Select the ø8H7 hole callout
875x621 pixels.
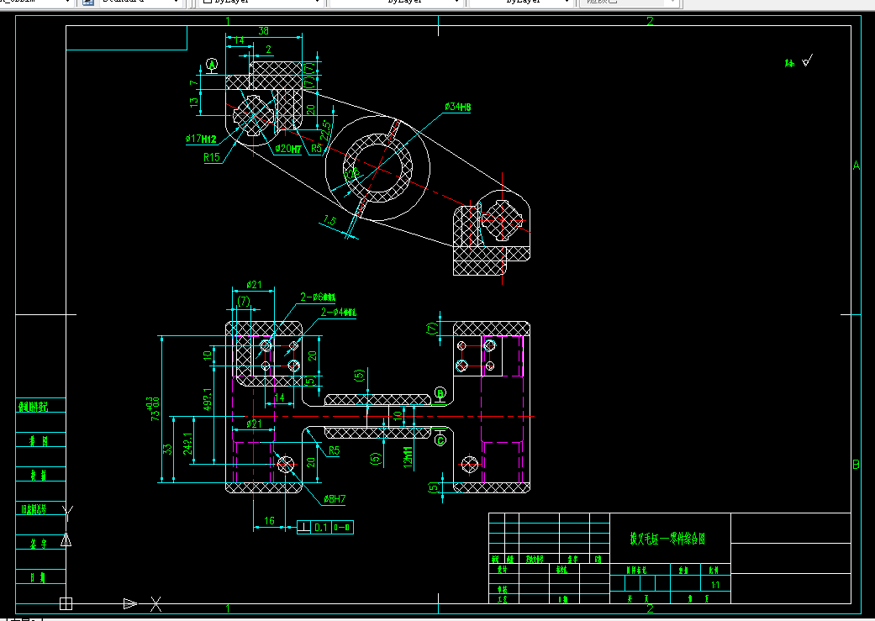pos(335,499)
